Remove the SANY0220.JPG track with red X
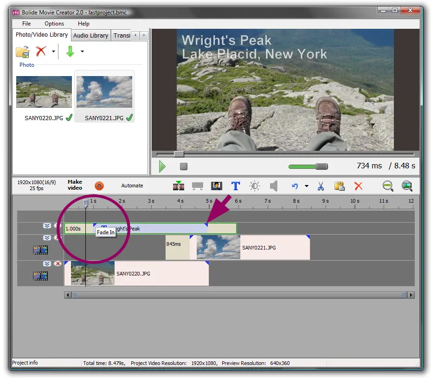This screenshot has height=378, width=431. point(58,264)
